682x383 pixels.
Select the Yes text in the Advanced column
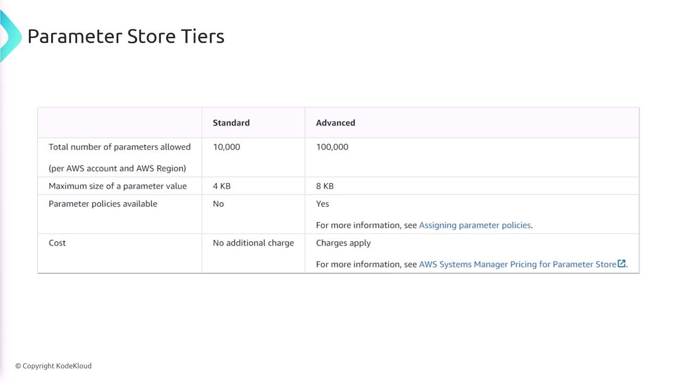point(322,204)
